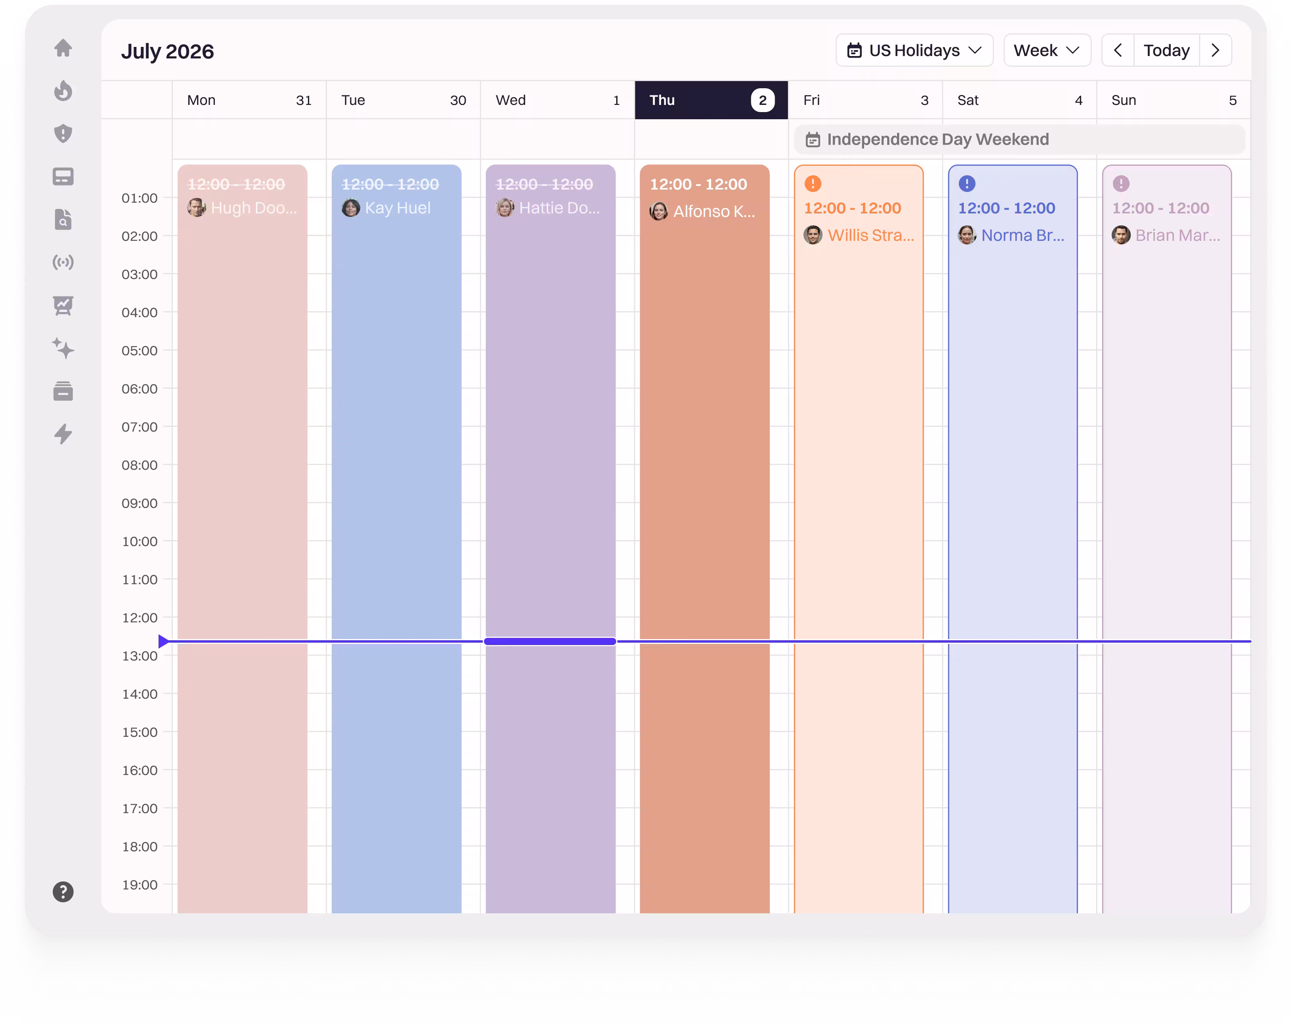Click the purple alert icon on Sunday's shift
Viewport: 1292px width, 1023px height.
1121,184
